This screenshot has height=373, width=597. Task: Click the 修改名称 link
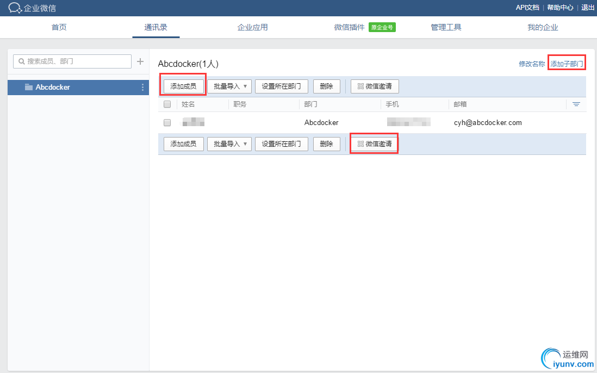coord(532,64)
